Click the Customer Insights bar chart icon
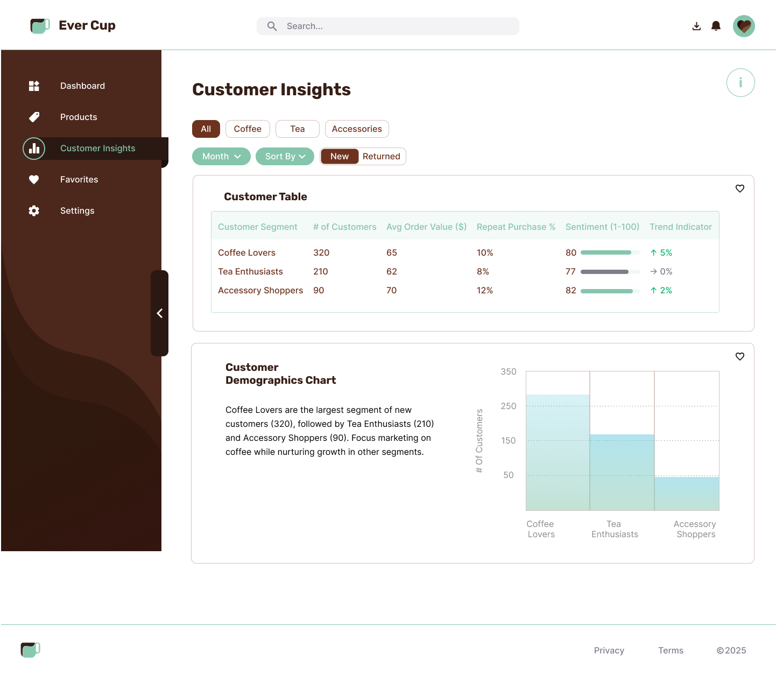776x675 pixels. (x=34, y=148)
